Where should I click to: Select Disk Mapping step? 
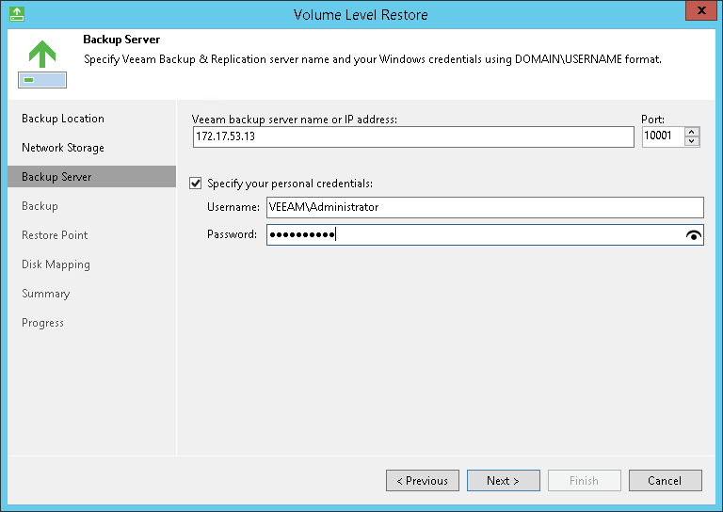[x=56, y=264]
